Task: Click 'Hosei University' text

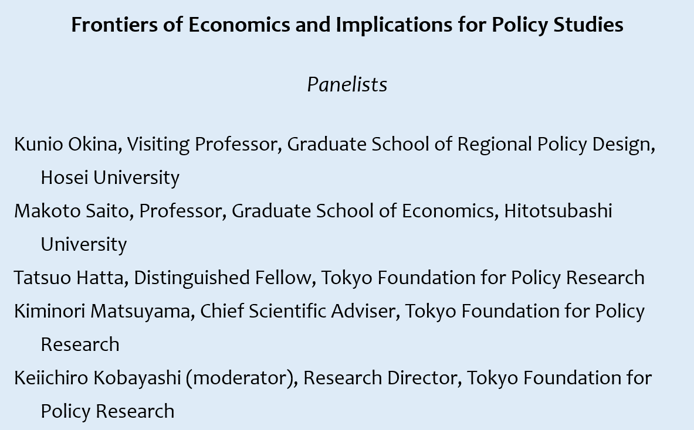Action: coord(110,178)
